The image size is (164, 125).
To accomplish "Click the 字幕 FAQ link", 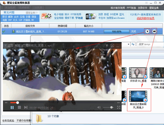I will pyautogui.click(x=28, y=17).
